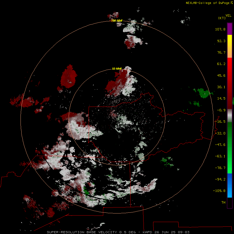Select the -109.8 velocity scale value
The width and height of the screenshot is (234, 234).
click(x=219, y=191)
